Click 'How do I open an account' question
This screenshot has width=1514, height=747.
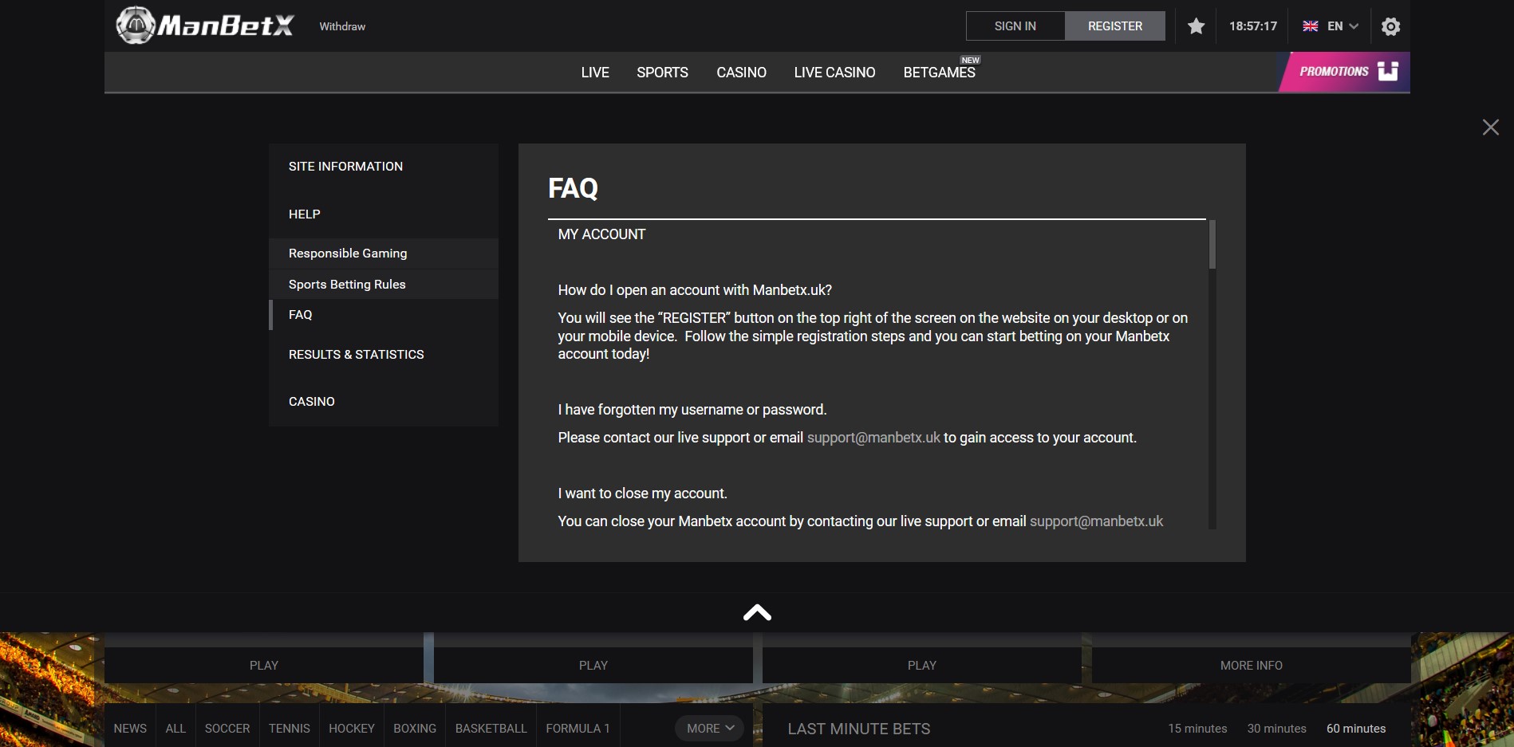pyautogui.click(x=695, y=290)
